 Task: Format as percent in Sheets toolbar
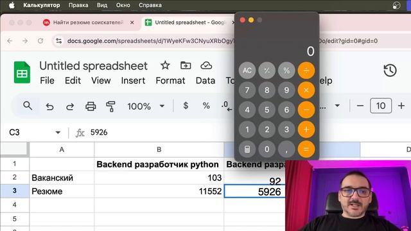(206, 106)
